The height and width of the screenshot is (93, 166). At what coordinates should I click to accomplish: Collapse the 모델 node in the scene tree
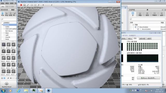click(131, 25)
